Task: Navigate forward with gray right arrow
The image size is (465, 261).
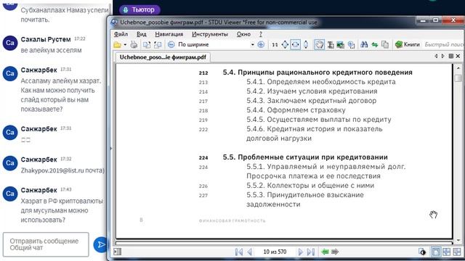Action: click(335, 252)
